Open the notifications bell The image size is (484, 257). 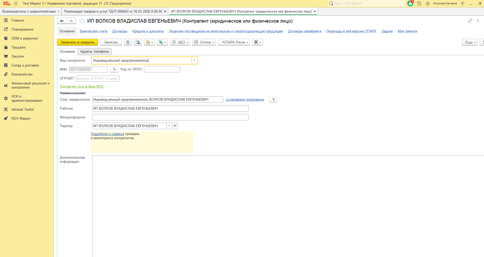coord(410,3)
